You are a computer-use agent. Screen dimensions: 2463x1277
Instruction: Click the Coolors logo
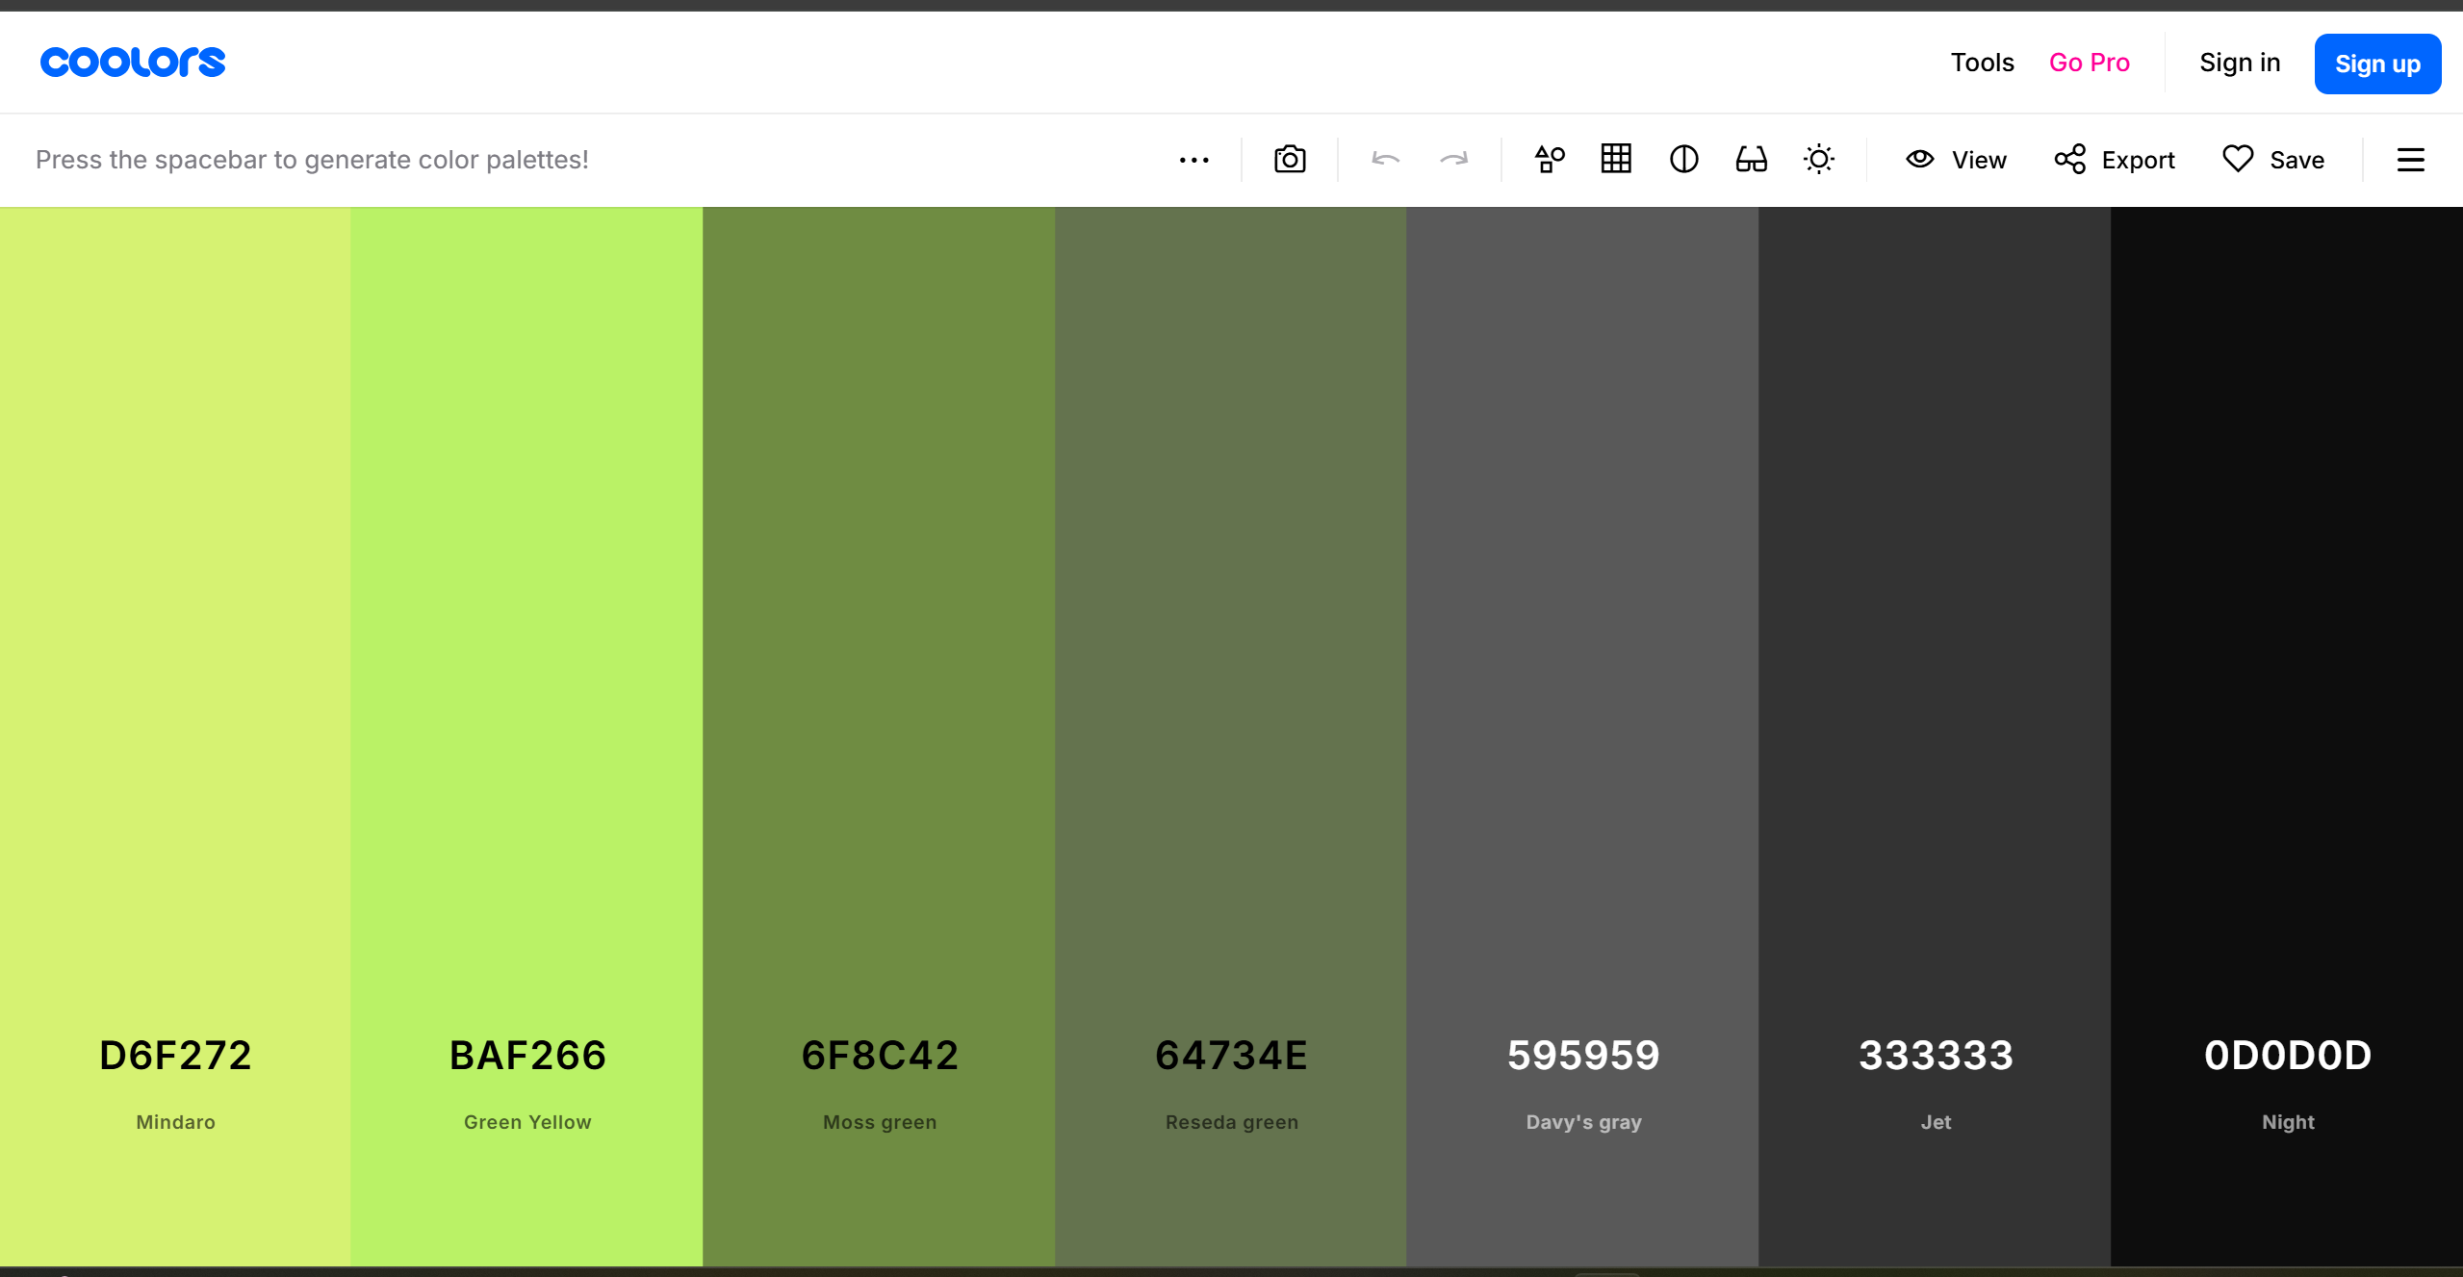[x=133, y=63]
